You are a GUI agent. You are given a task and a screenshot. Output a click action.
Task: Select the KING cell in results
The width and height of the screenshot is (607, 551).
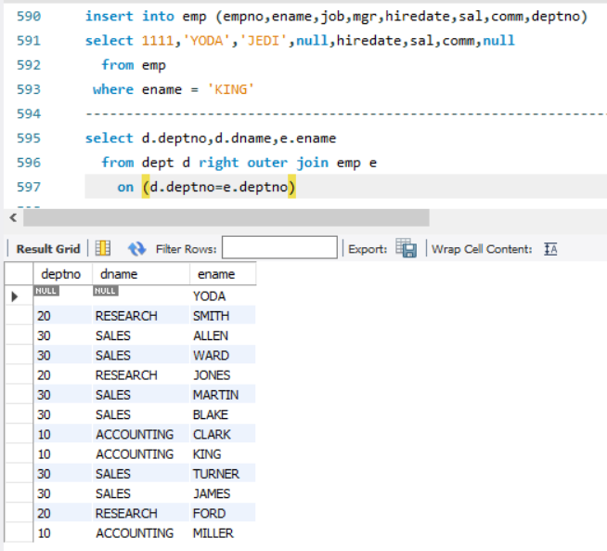tap(223, 454)
